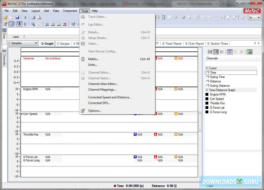264x190 pixels.
Task: Click the channel list view icon
Action: [x=222, y=52]
